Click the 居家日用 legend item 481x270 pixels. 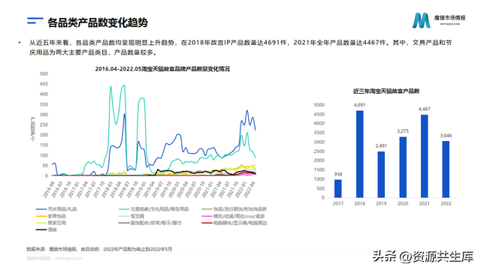pos(51,223)
